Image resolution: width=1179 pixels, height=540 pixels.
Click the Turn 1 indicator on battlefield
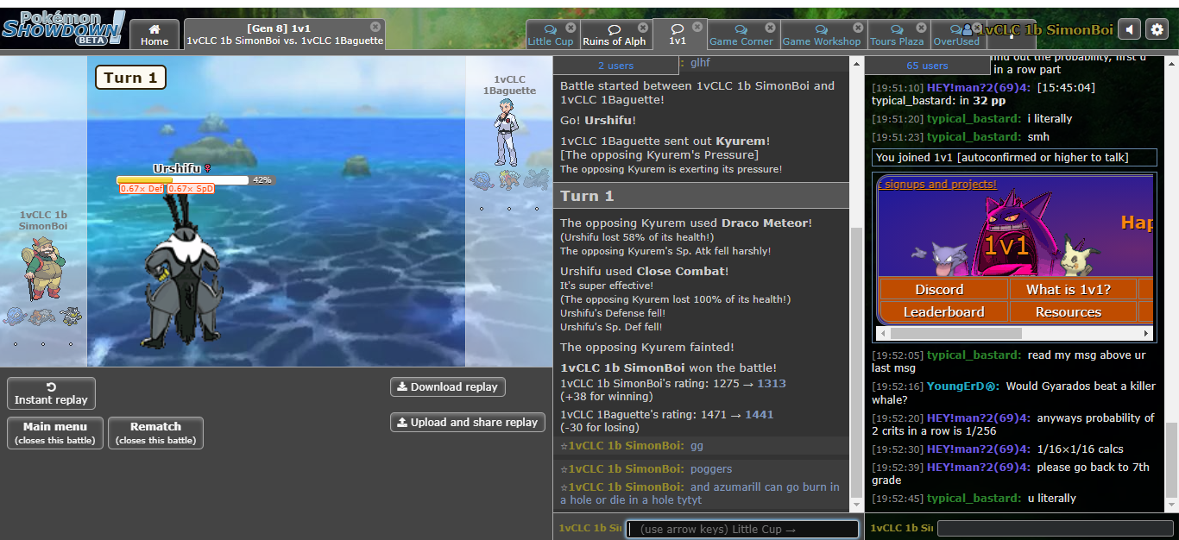tap(130, 78)
